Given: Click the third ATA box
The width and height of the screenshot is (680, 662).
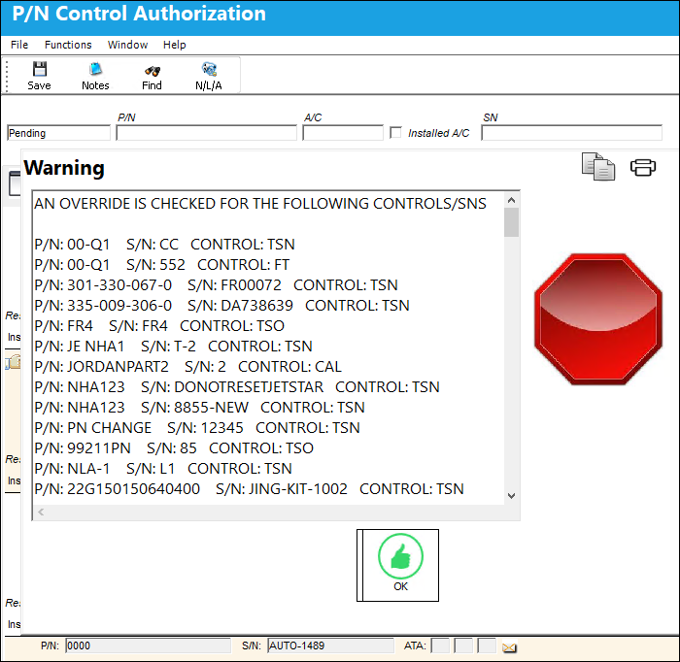Looking at the screenshot, I should point(487,645).
